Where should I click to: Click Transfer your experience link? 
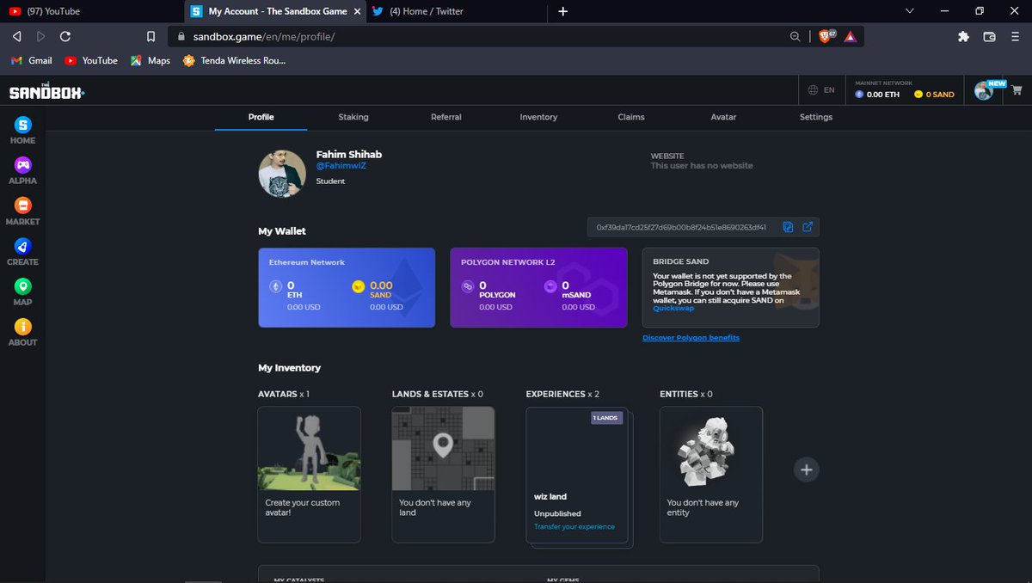point(574,526)
